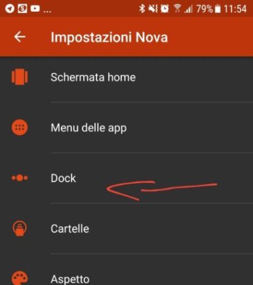Open Menu delle app settings
253x285 pixels.
click(x=126, y=128)
